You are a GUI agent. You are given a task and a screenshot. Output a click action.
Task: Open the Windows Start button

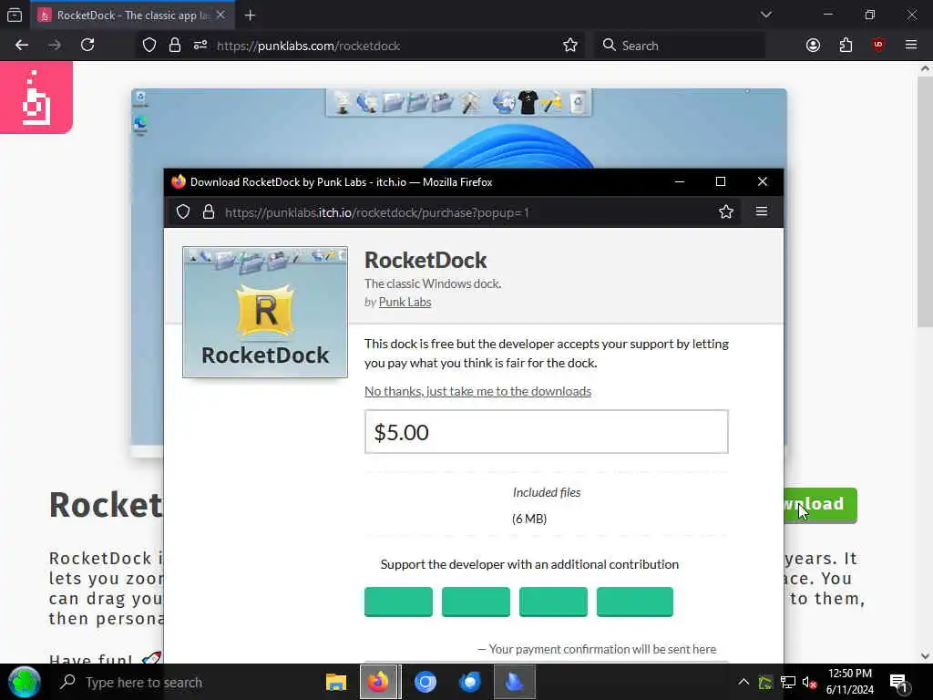(x=24, y=682)
